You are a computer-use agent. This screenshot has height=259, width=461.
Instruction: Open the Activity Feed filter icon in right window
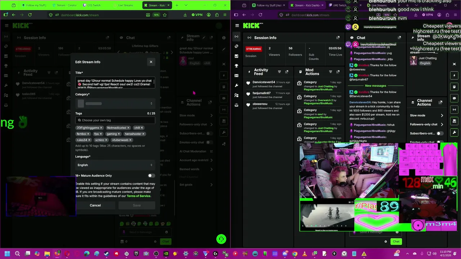coord(279,72)
